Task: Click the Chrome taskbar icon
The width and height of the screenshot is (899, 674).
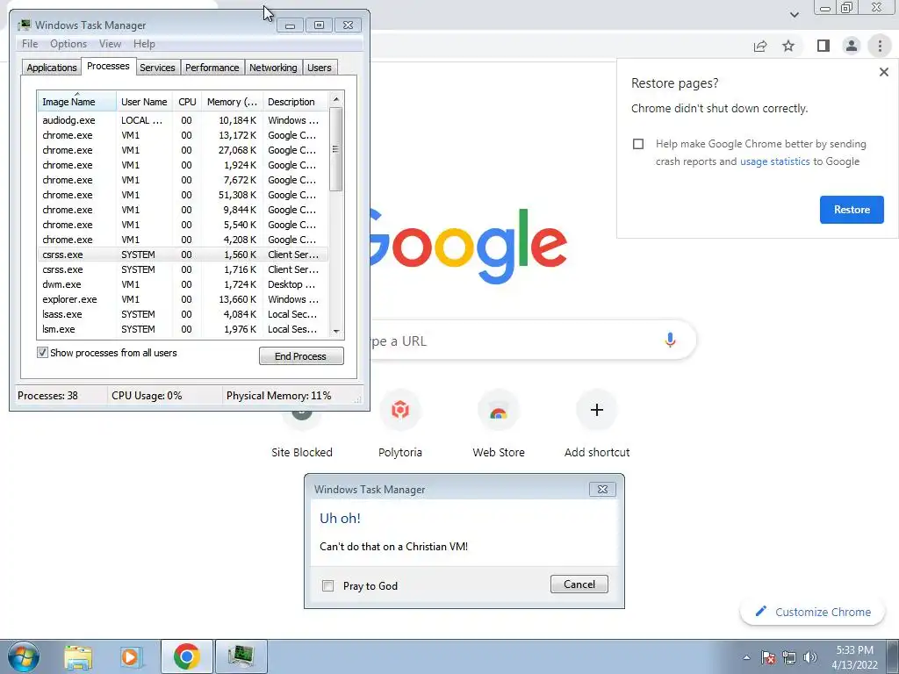Action: (x=187, y=656)
